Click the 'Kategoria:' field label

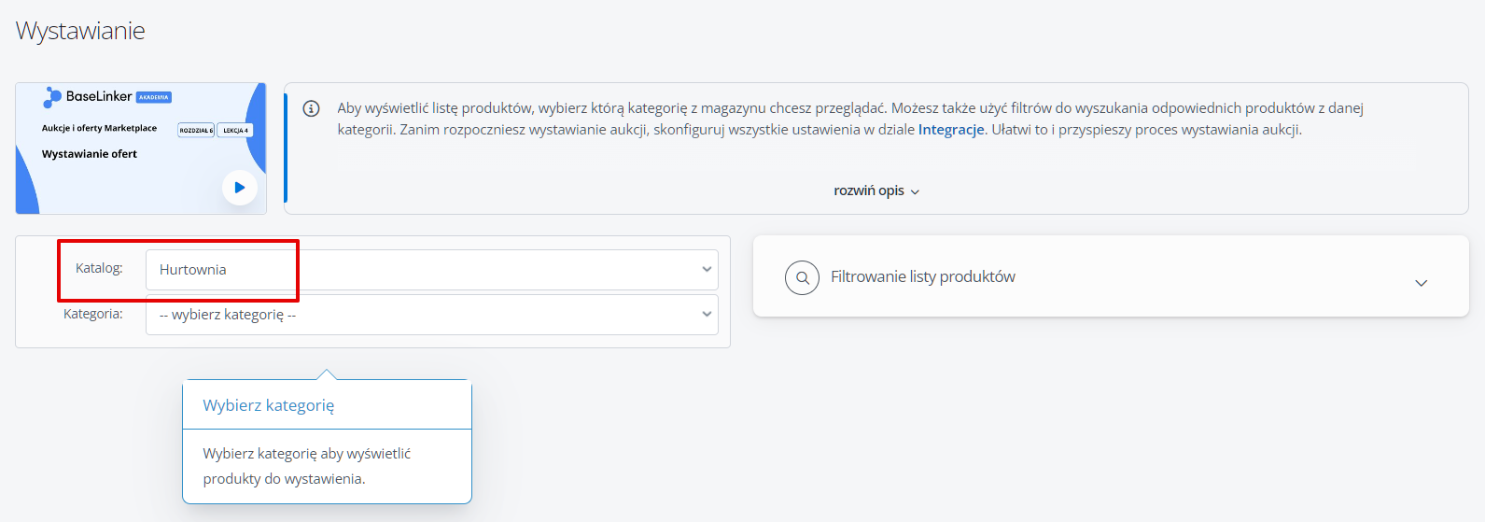coord(93,314)
